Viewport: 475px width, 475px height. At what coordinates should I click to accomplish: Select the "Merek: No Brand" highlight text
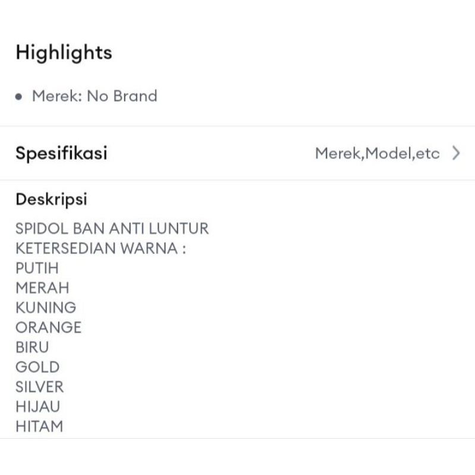pos(94,96)
